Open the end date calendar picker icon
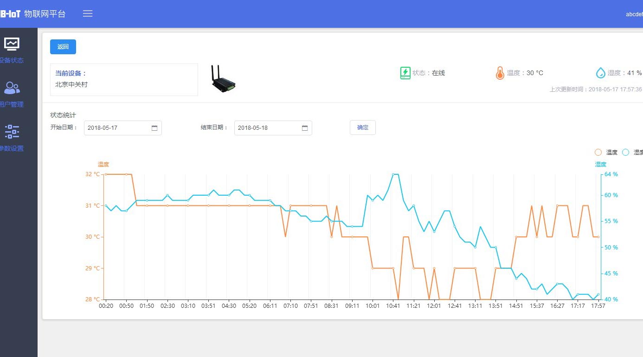Image resolution: width=643 pixels, height=357 pixels. [305, 128]
